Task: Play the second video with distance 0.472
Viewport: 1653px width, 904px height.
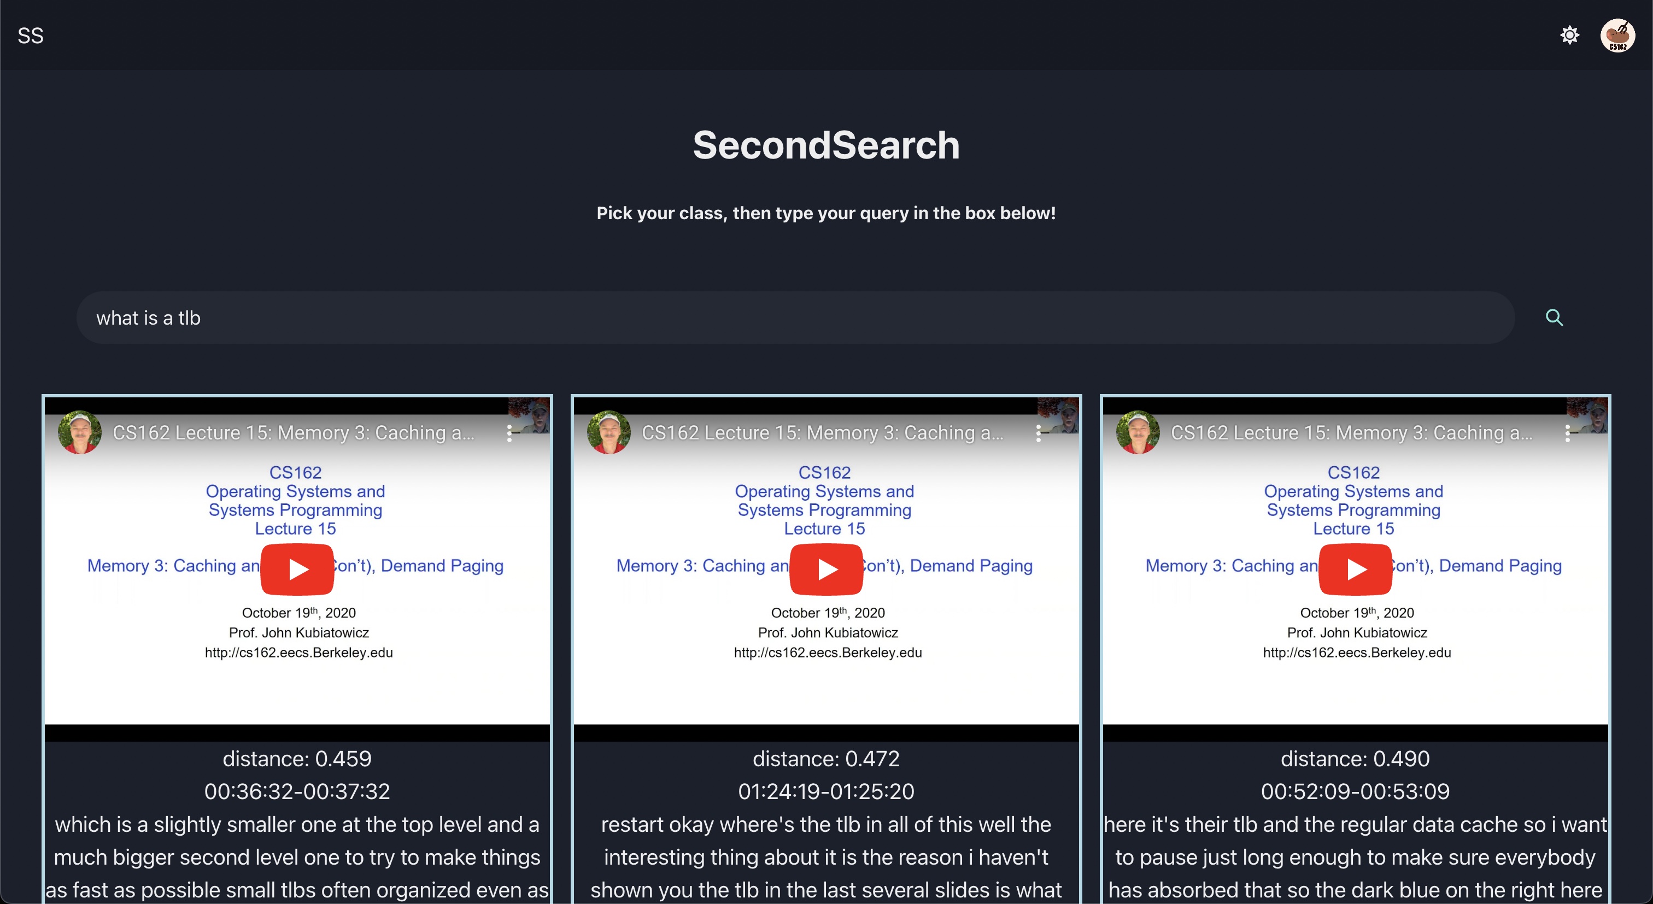Action: coord(826,568)
